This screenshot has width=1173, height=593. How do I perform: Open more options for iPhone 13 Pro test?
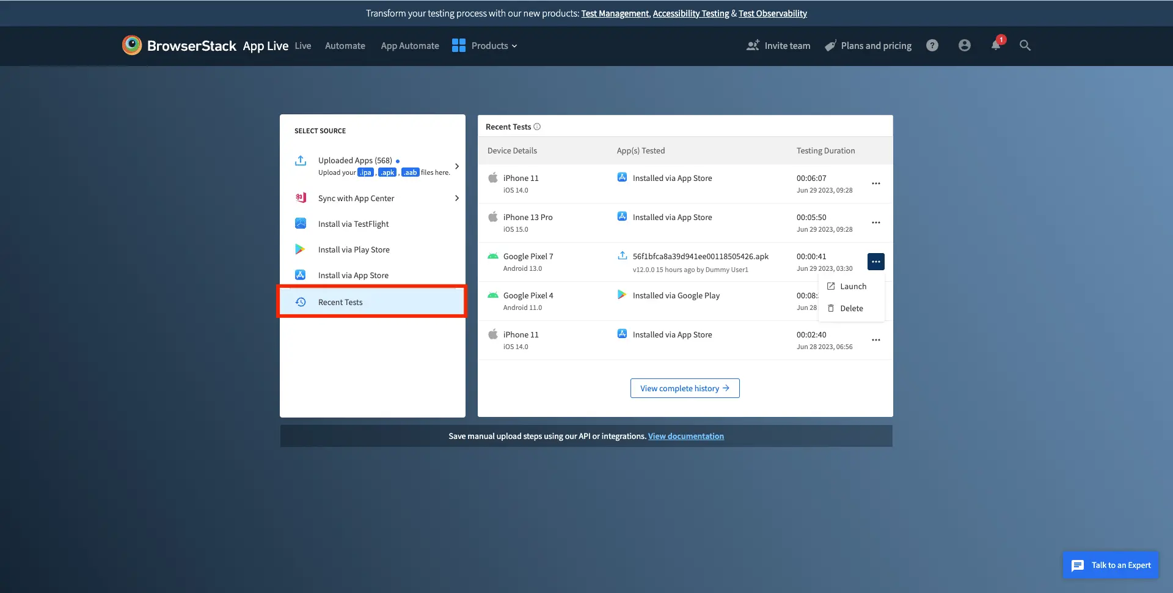(x=875, y=223)
